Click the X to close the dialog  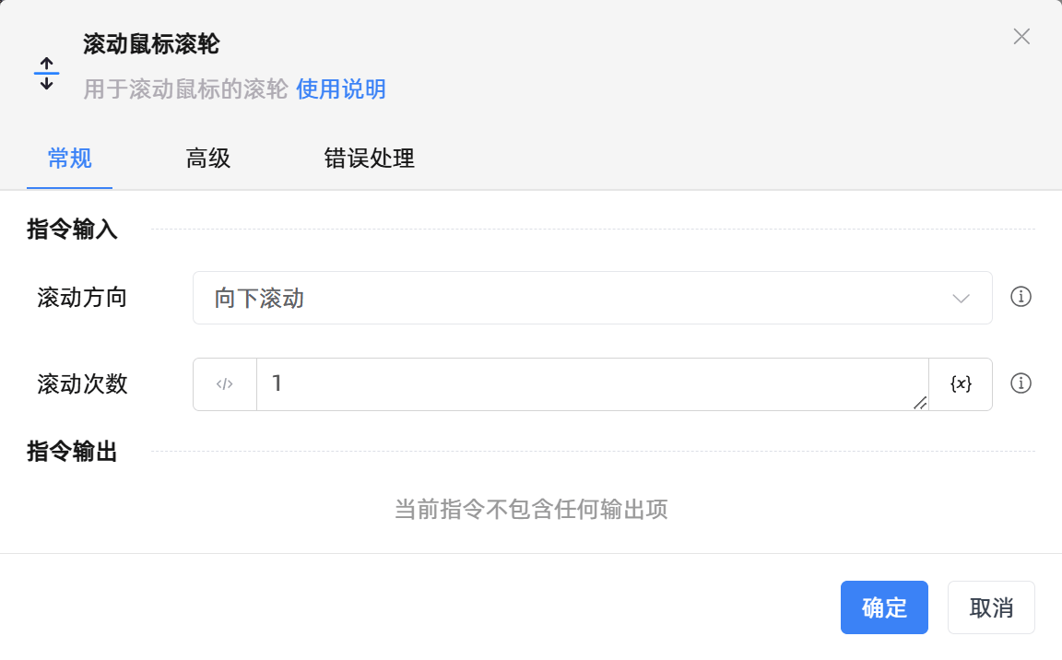click(x=1021, y=37)
